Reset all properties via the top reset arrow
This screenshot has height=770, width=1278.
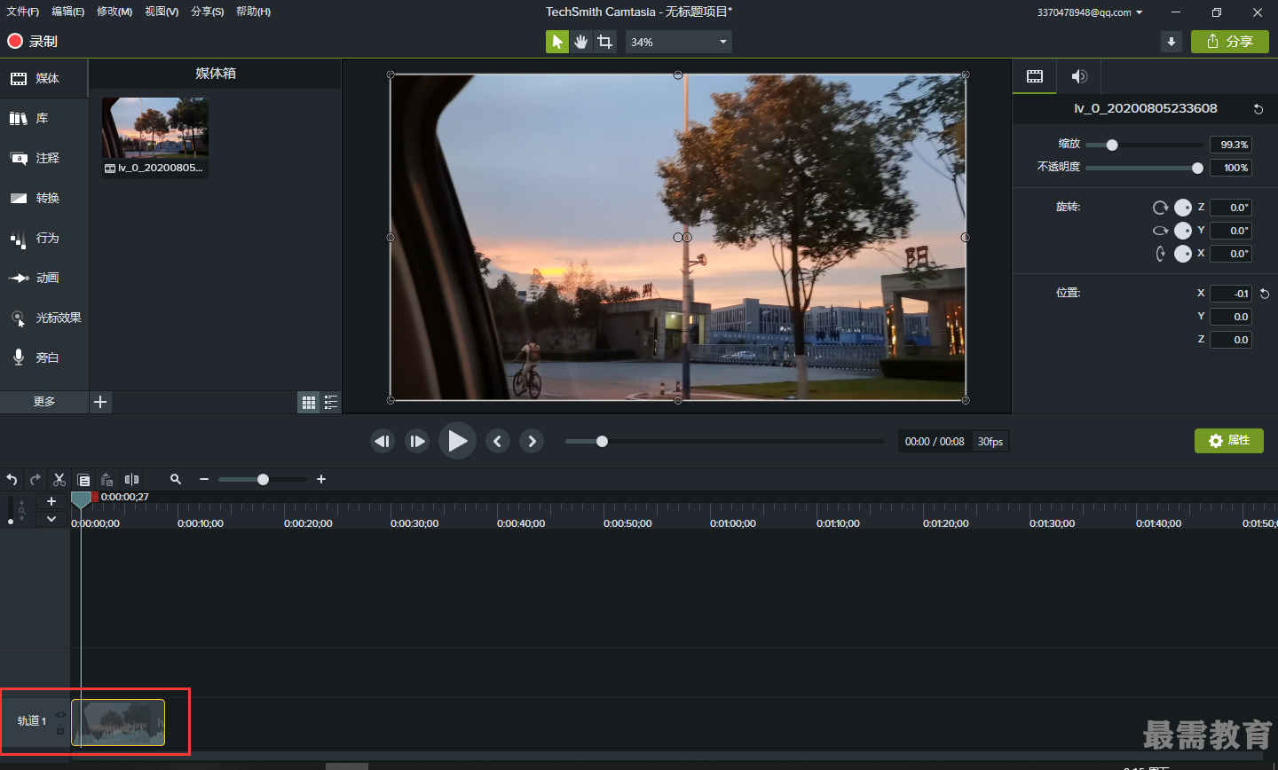coord(1258,109)
